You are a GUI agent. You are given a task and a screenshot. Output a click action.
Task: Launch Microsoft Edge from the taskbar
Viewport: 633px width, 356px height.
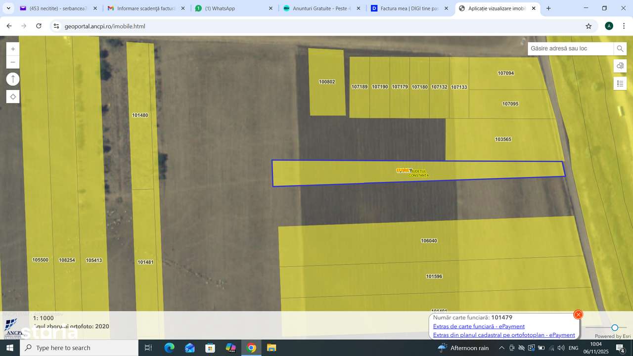169,348
